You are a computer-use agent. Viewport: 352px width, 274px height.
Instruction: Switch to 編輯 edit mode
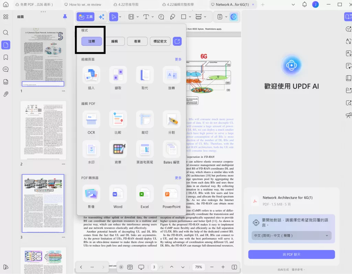(114, 41)
